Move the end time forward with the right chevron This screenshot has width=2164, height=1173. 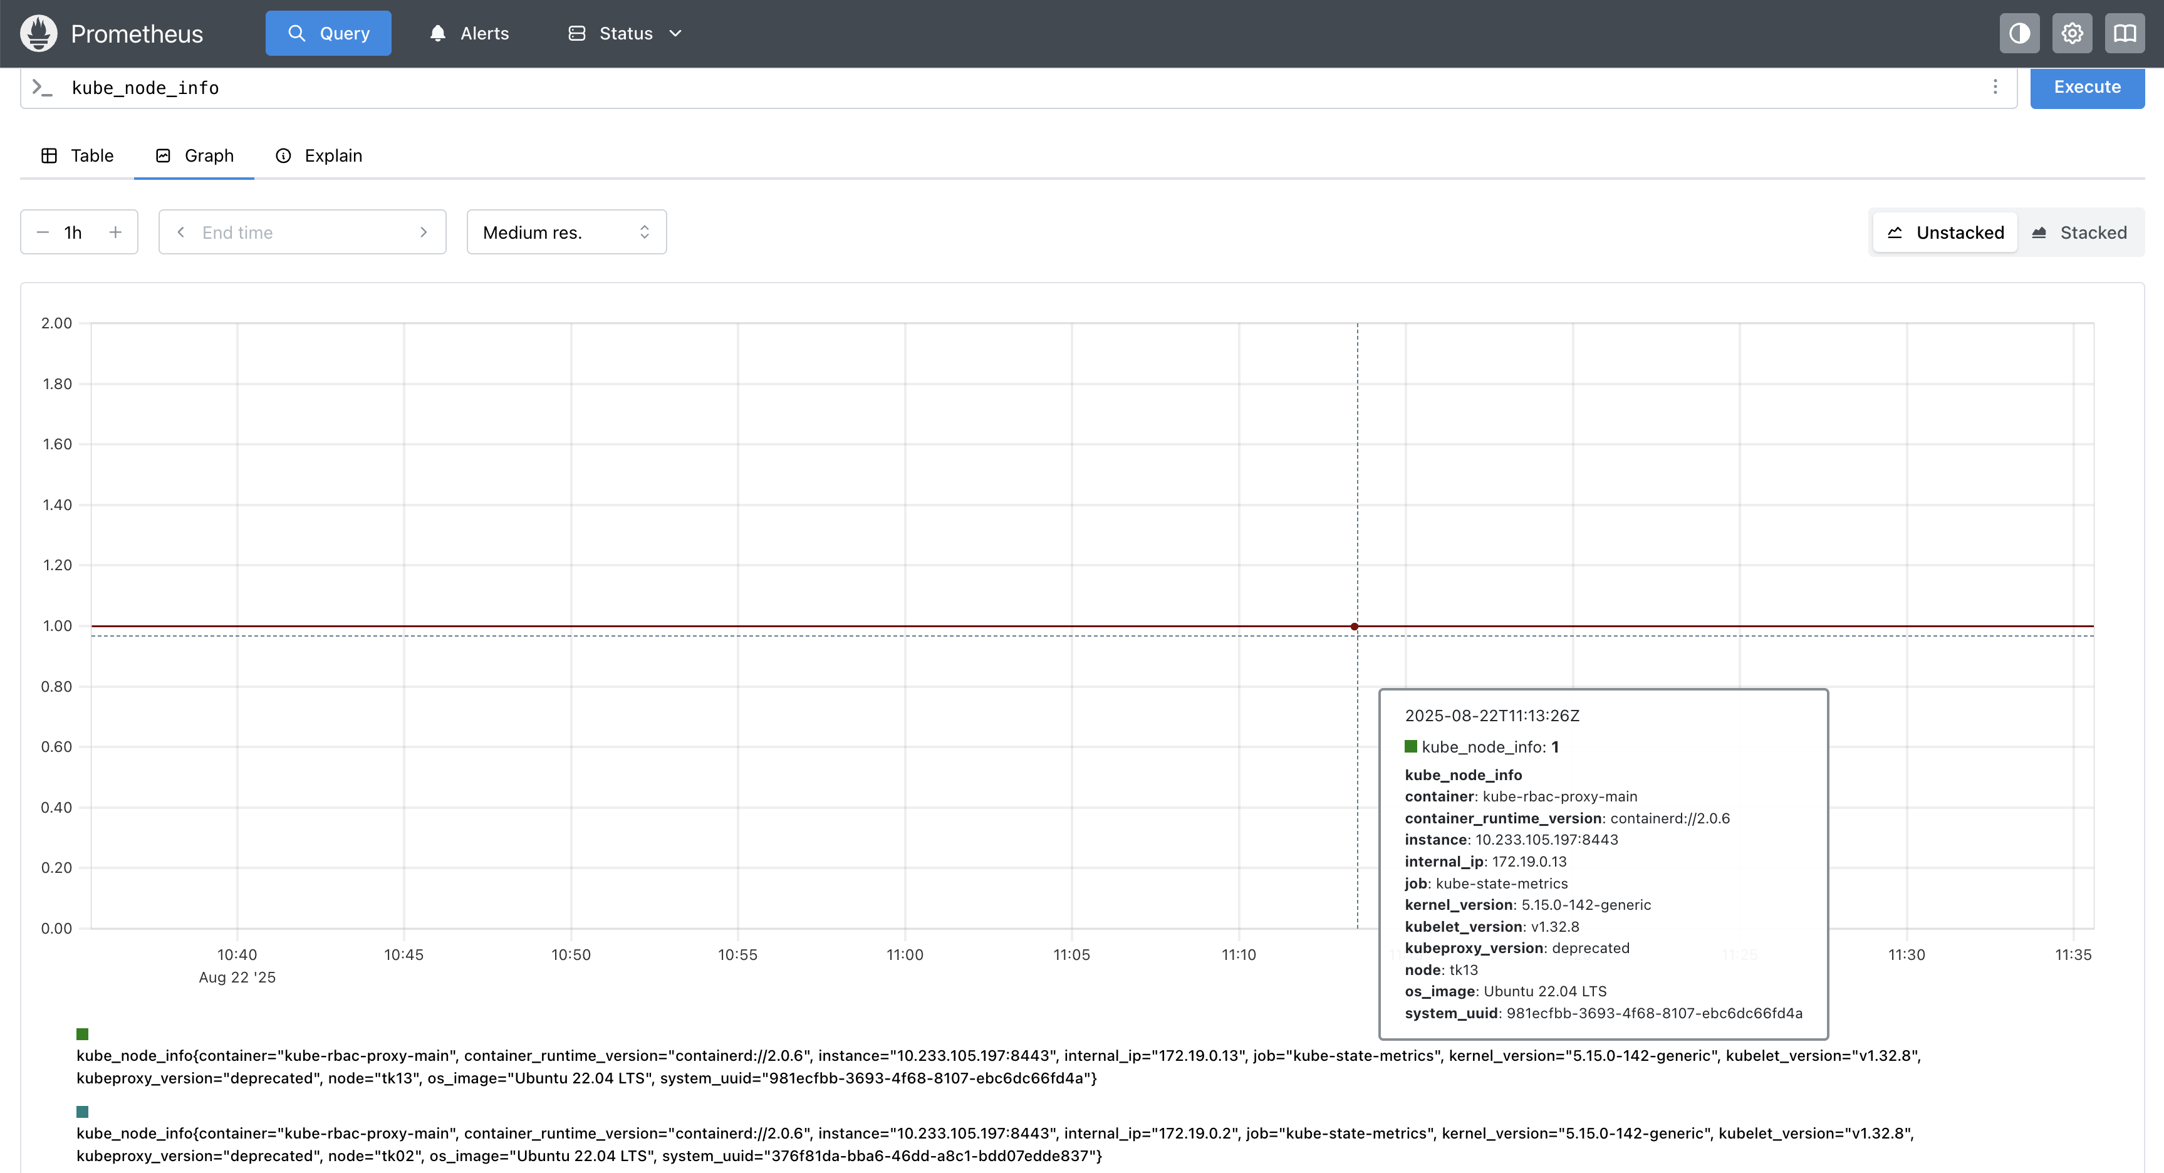tap(424, 232)
